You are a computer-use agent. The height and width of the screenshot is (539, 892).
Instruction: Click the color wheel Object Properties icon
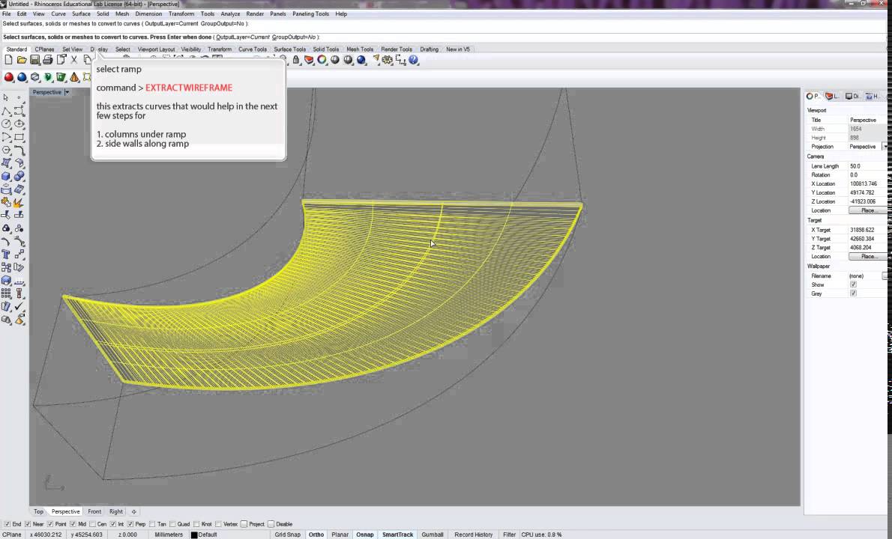tap(322, 60)
